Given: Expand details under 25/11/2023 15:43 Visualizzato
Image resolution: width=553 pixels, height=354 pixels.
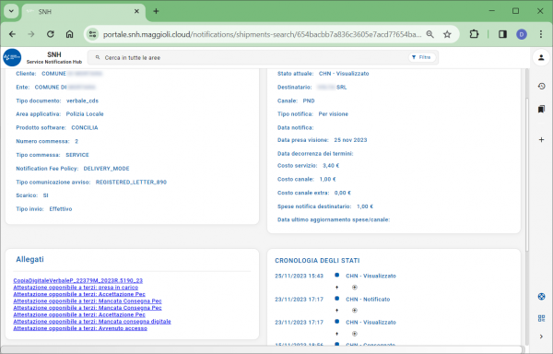Looking at the screenshot, I should (x=355, y=288).
